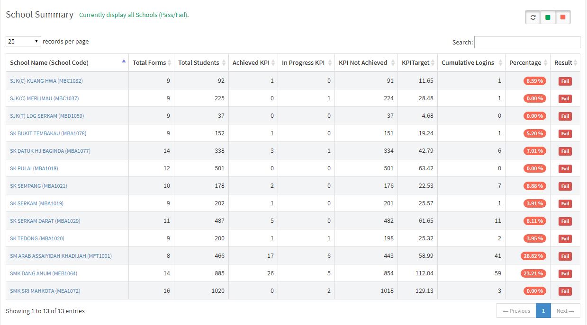Screen dimensions: 587x325
Task: Open SK PULAI (MBA1018) school link
Action: (34, 168)
